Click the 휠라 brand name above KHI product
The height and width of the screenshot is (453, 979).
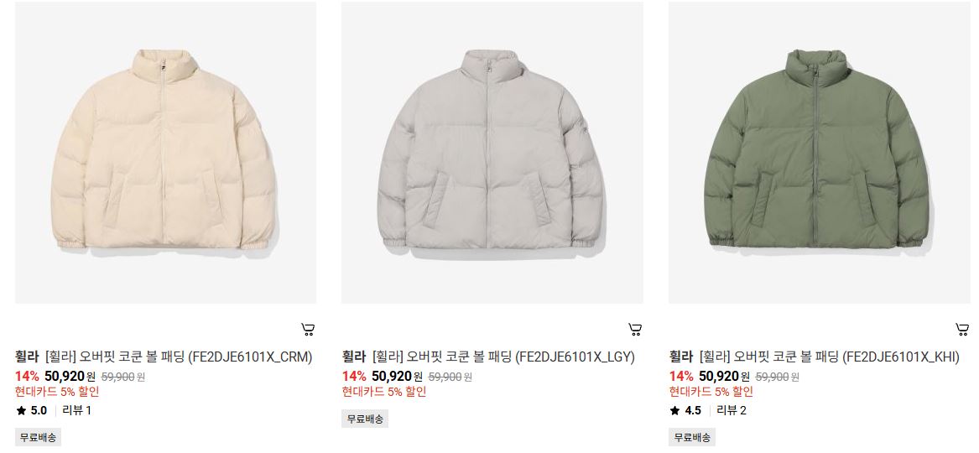click(681, 357)
